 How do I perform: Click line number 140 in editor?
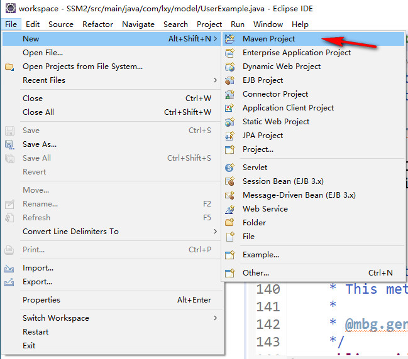[268, 289]
